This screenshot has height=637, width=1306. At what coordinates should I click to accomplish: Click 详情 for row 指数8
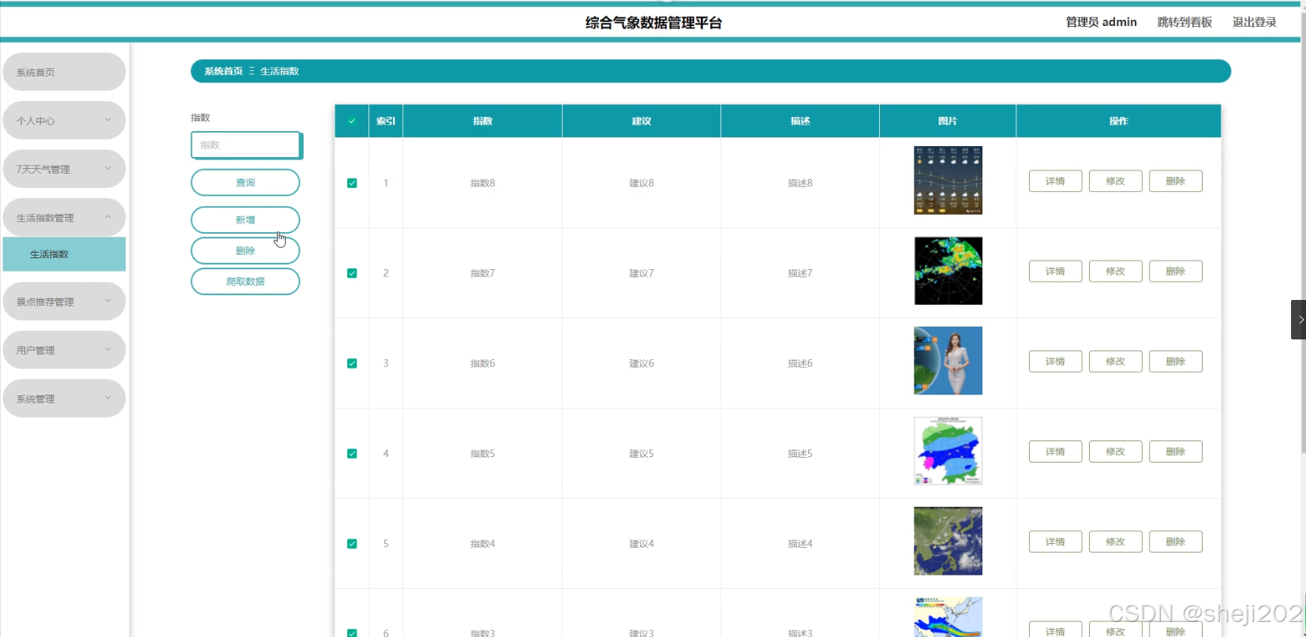[1055, 181]
